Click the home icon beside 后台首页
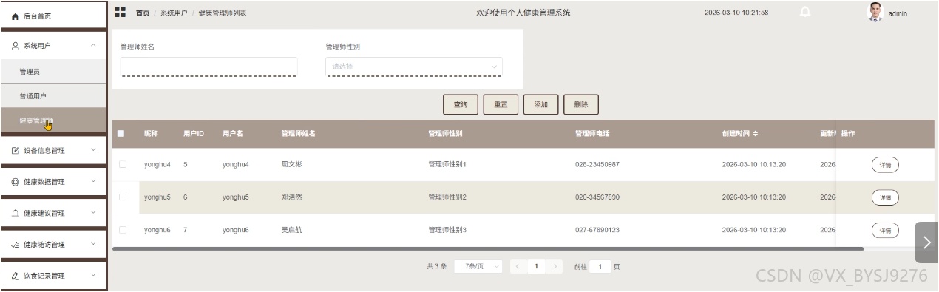Image resolution: width=939 pixels, height=292 pixels. (16, 16)
